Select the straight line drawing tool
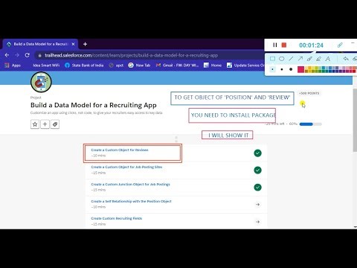Screen dimensions: 357x268 point(291,59)
